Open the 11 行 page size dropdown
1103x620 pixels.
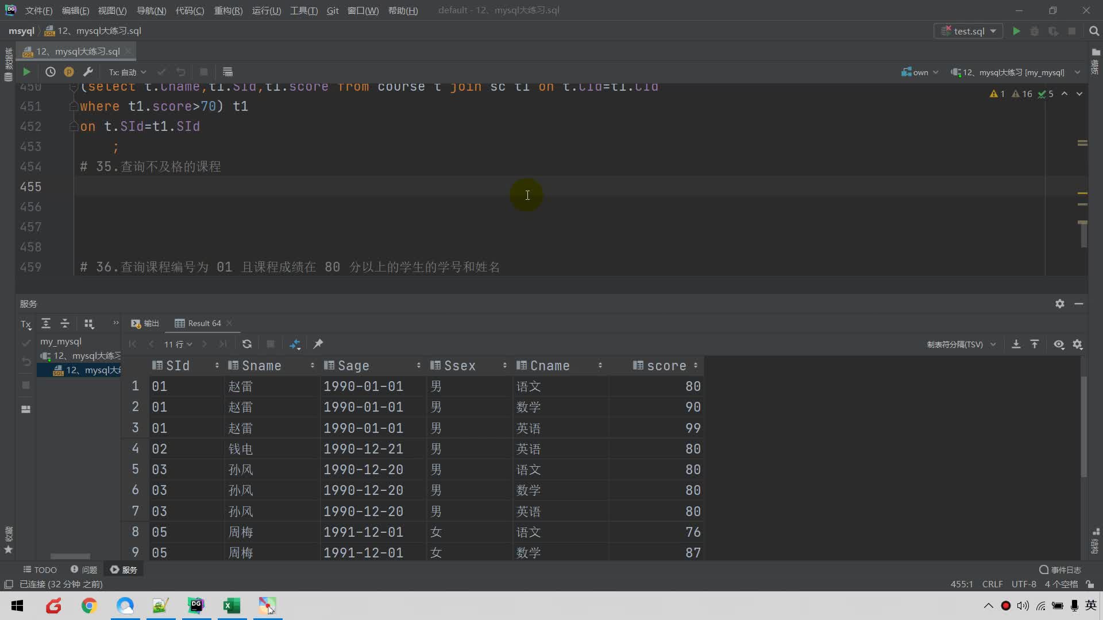click(178, 344)
